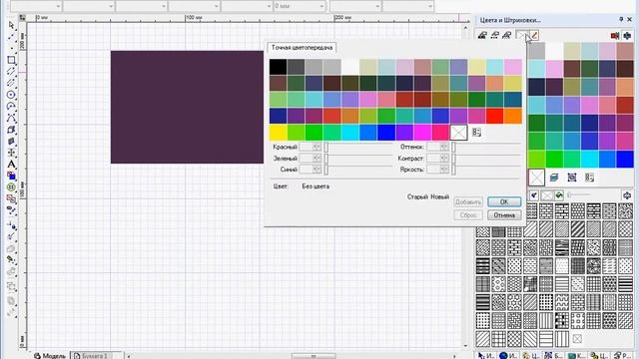Select the rectangle drawing tool

(x=11, y=60)
